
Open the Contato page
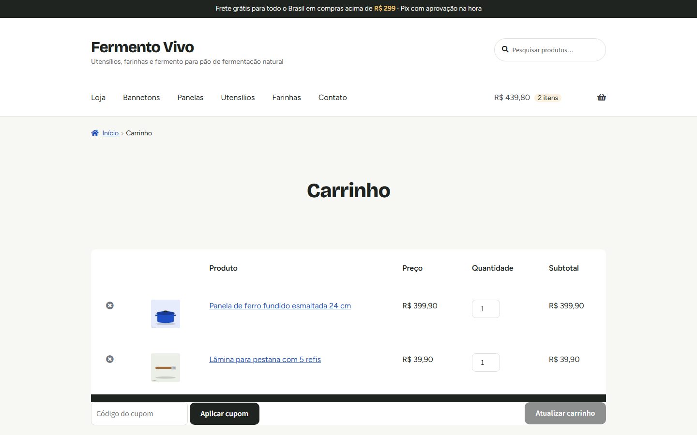point(333,97)
